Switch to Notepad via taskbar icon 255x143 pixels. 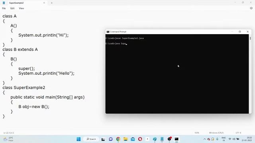(162, 139)
